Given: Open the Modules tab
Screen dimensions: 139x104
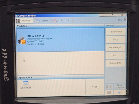Looking at the screenshot, I should click(24, 21).
